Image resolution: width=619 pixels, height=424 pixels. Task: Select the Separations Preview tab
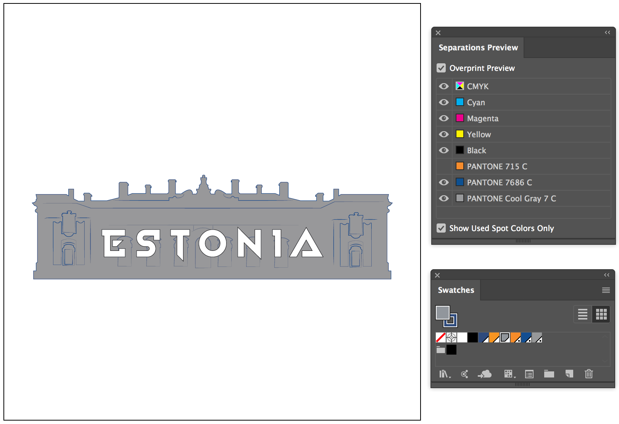tap(478, 48)
